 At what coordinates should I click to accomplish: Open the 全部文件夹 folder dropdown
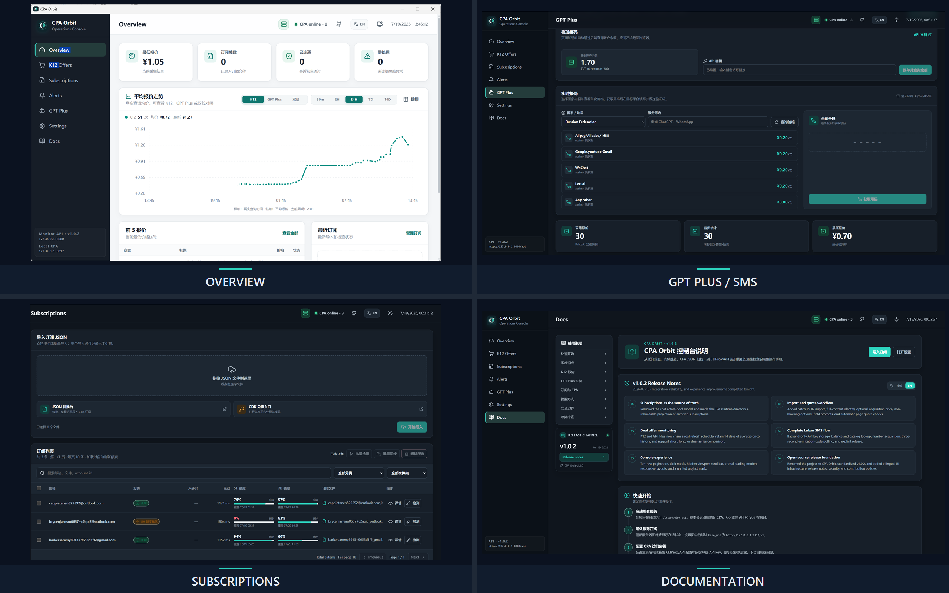[407, 473]
